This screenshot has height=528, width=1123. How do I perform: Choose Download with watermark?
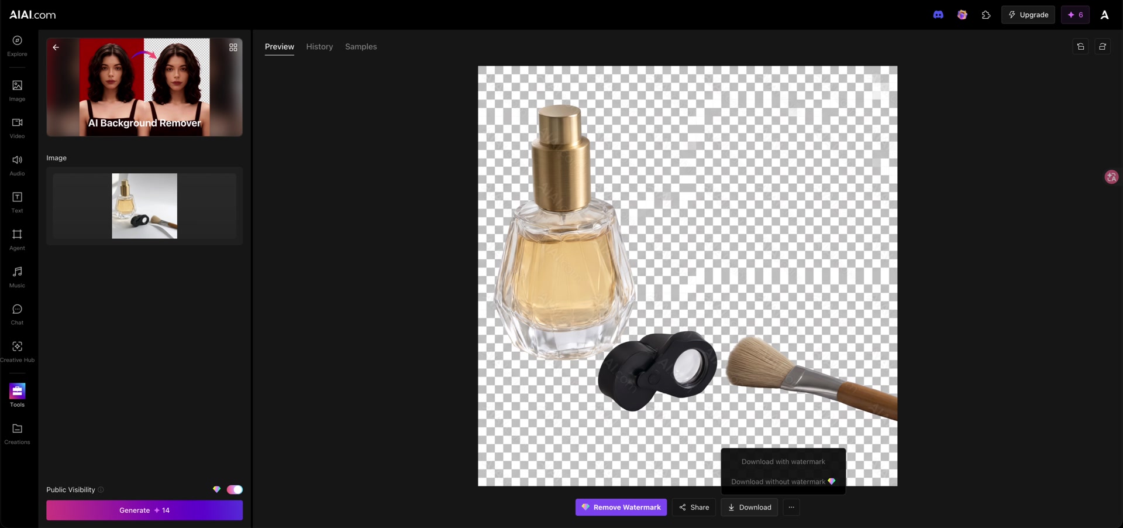(x=783, y=462)
